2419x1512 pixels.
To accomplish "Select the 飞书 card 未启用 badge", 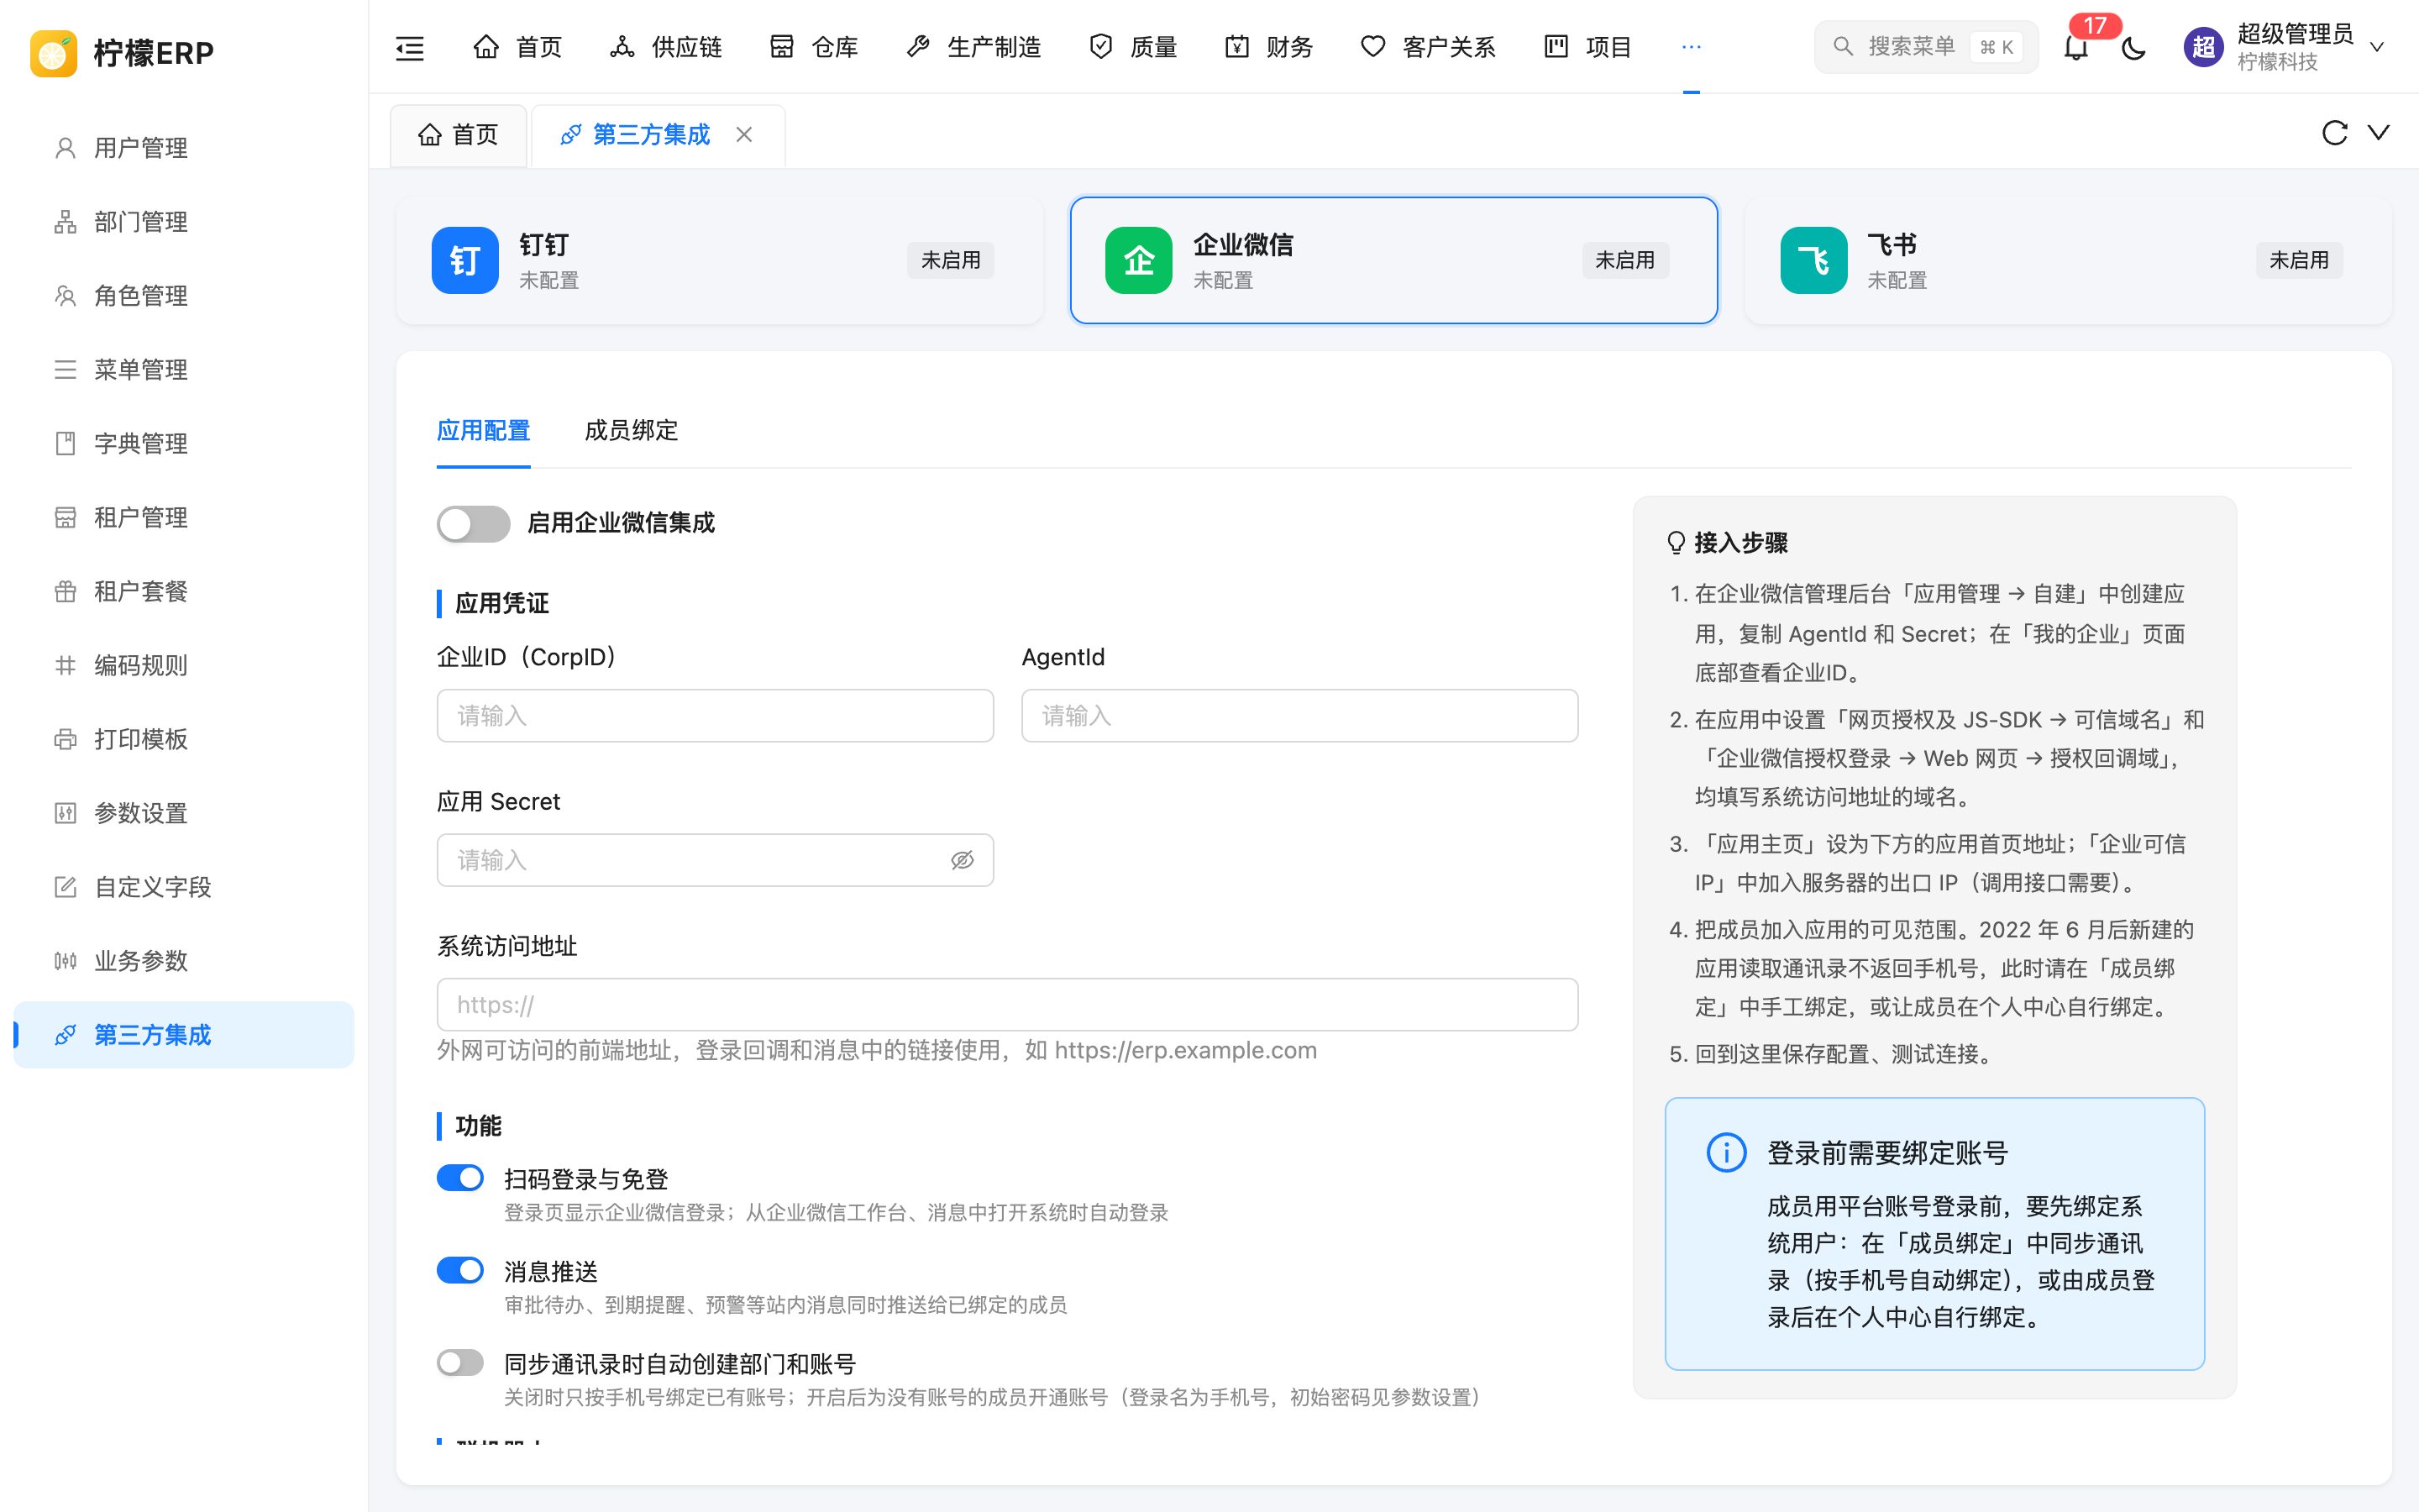I will click(2299, 260).
